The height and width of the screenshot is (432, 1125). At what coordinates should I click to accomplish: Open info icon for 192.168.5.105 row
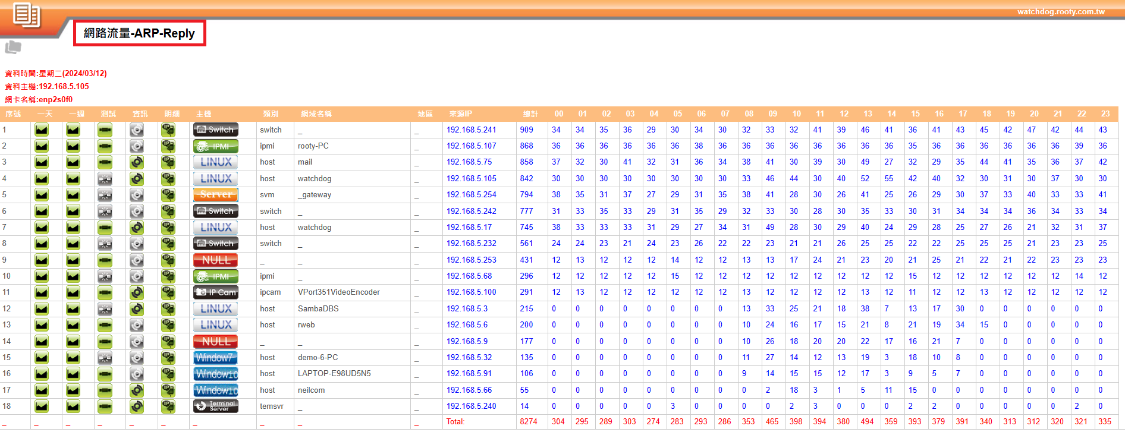click(137, 179)
